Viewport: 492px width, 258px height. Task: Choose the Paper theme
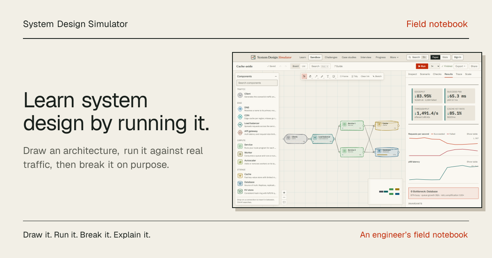(435, 57)
